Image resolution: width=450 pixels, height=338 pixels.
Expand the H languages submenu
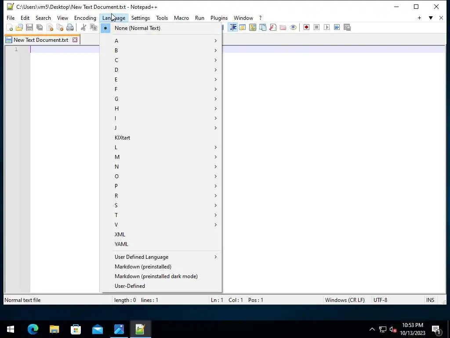(x=161, y=109)
